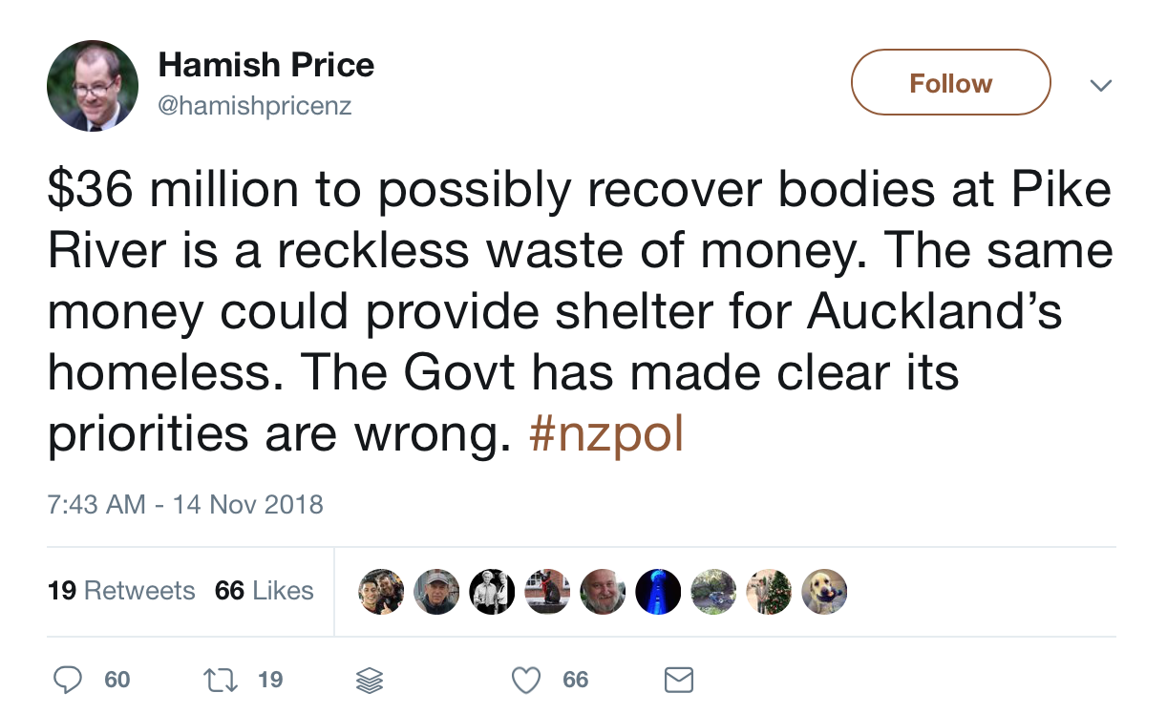
Task: Select the @hamishpricenz handle
Action: pos(253,106)
